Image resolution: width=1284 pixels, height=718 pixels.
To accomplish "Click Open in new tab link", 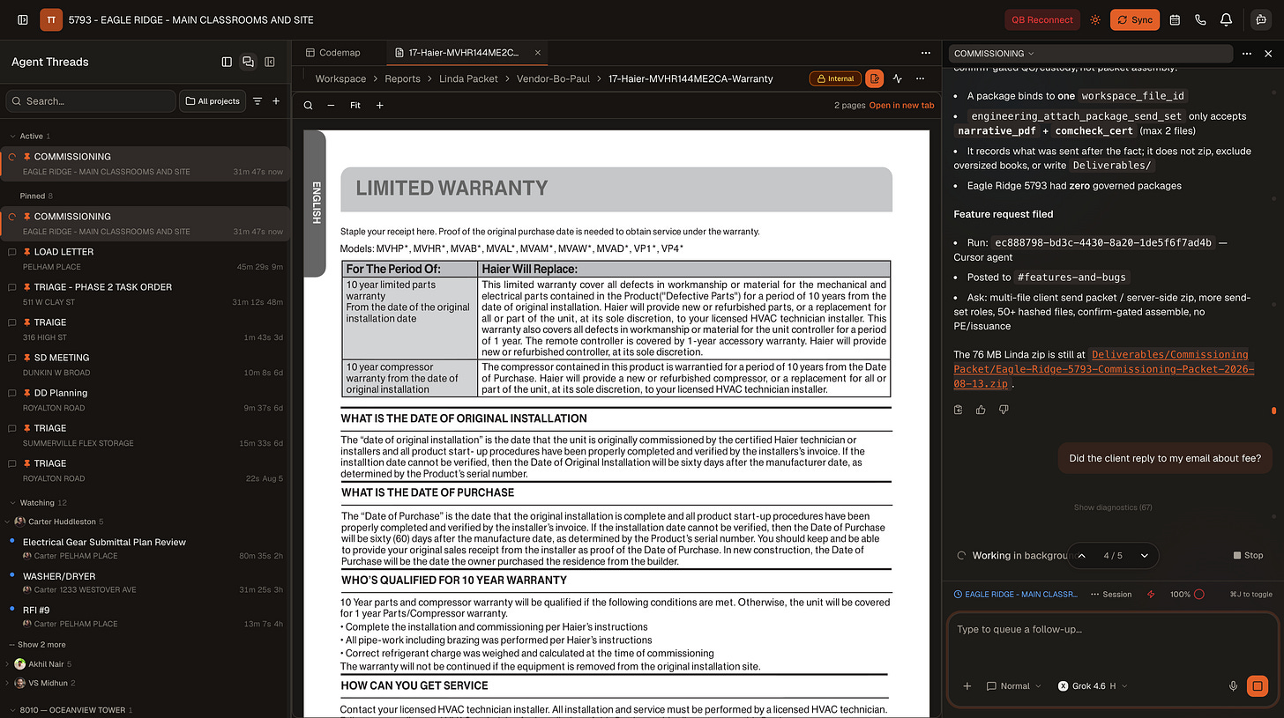I will [x=901, y=105].
